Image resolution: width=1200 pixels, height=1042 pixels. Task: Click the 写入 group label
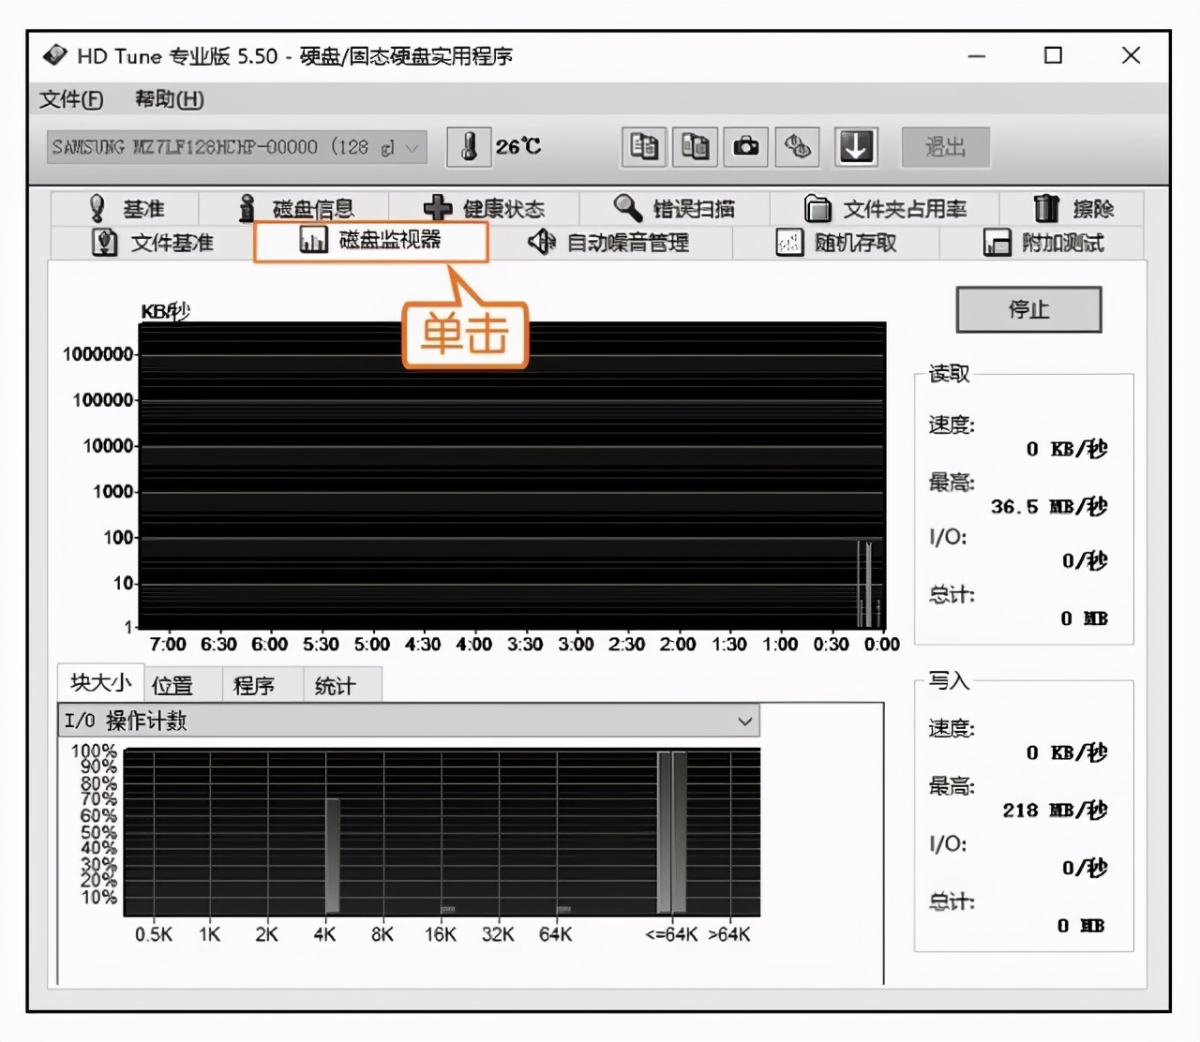[949, 681]
